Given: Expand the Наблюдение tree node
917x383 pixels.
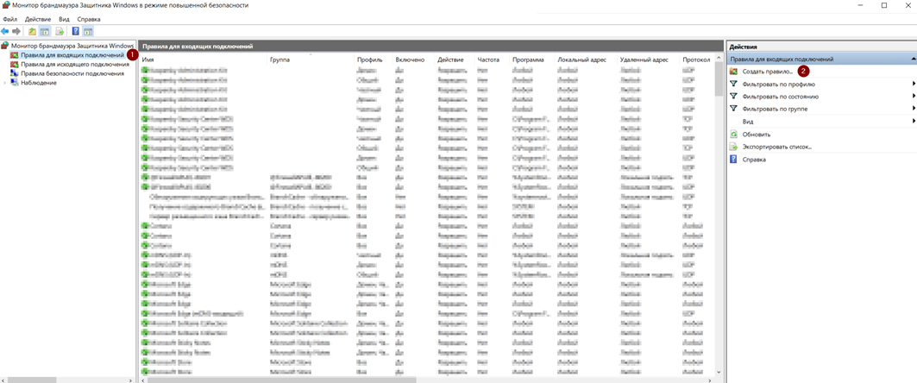Looking at the screenshot, I should pos(4,83).
